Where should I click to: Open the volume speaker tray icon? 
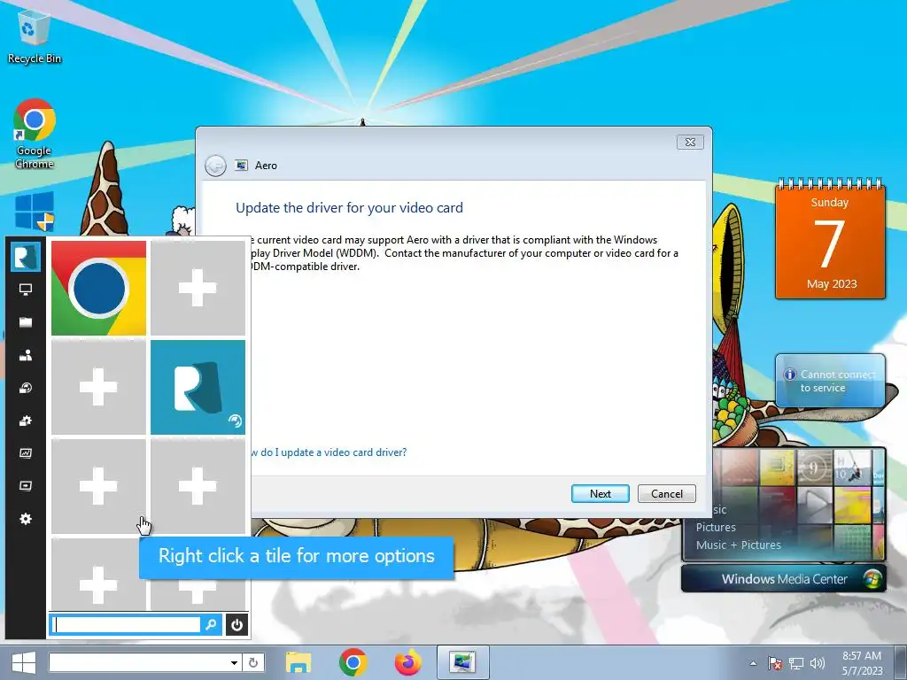pyautogui.click(x=818, y=663)
